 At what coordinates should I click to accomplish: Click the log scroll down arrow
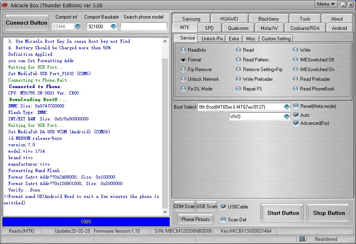click(x=165, y=212)
